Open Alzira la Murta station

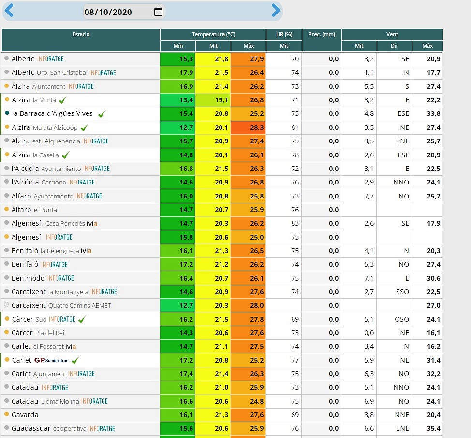click(x=34, y=100)
